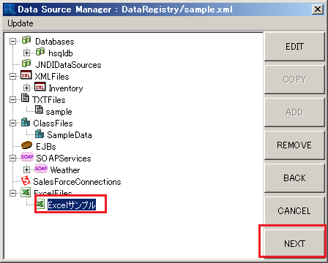Click the SampleData class icon
Viewport: 328px width, 263px height.
point(40,134)
